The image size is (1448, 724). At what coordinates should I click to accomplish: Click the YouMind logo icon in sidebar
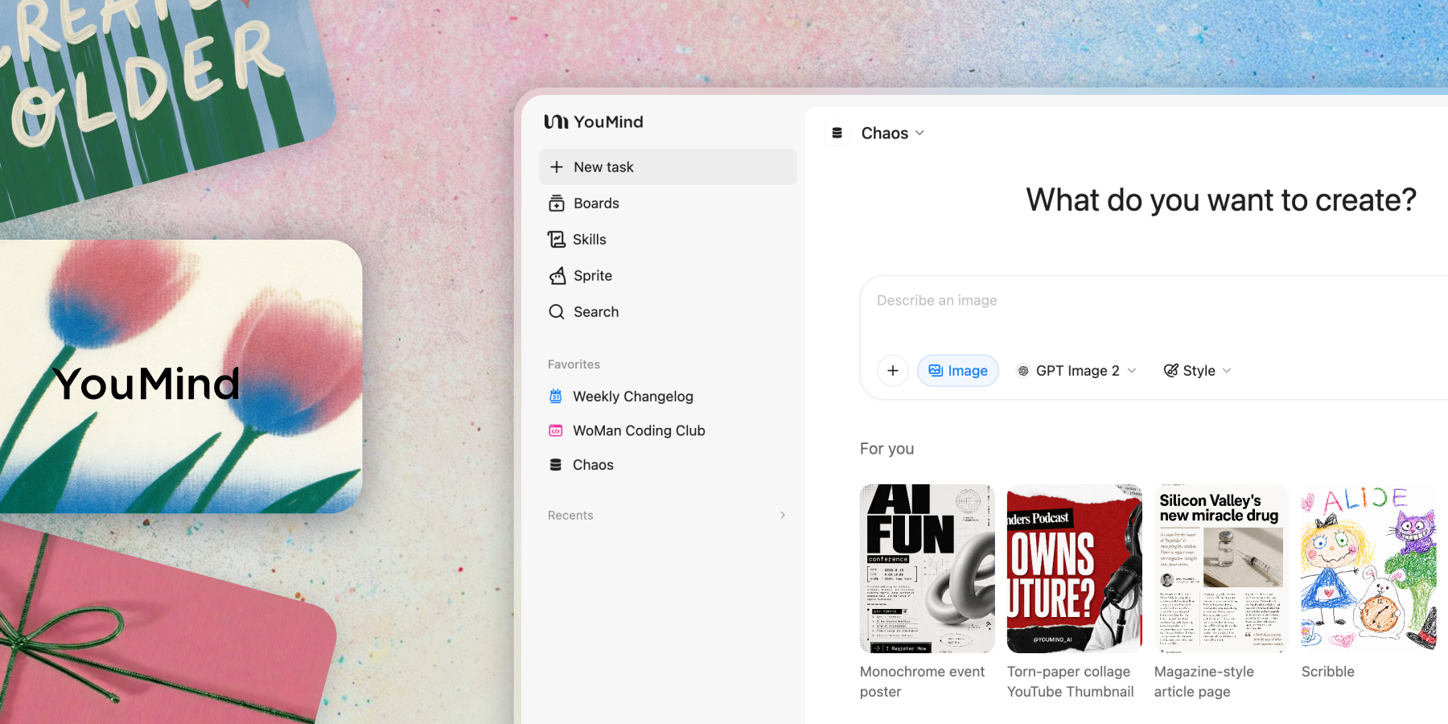pyautogui.click(x=556, y=121)
